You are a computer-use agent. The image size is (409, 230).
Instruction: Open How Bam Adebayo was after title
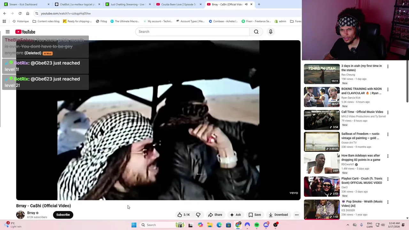click(361, 157)
